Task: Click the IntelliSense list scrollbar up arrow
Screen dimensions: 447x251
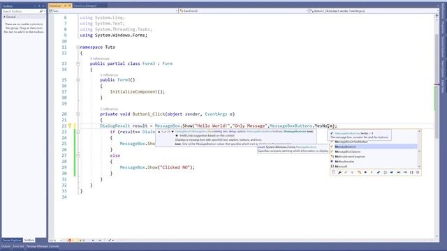Action: (419, 131)
